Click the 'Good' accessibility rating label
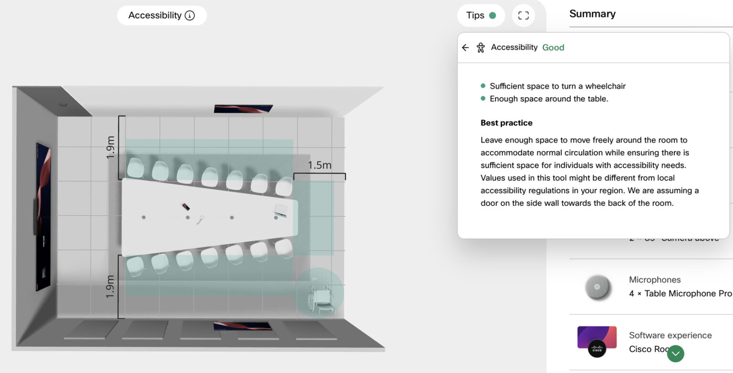 pyautogui.click(x=553, y=47)
